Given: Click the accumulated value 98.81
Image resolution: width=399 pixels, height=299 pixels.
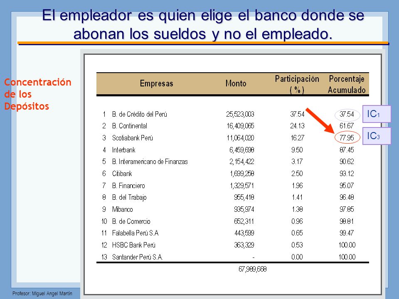Looking at the screenshot, I should tap(347, 221).
